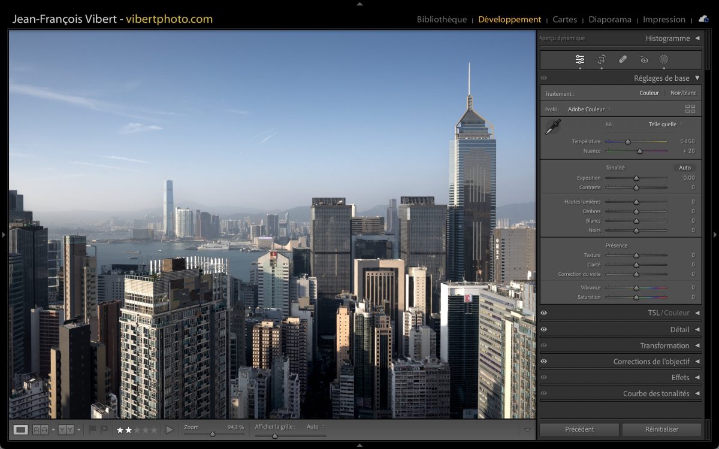Toggle the Détail panel eye switch

click(544, 329)
